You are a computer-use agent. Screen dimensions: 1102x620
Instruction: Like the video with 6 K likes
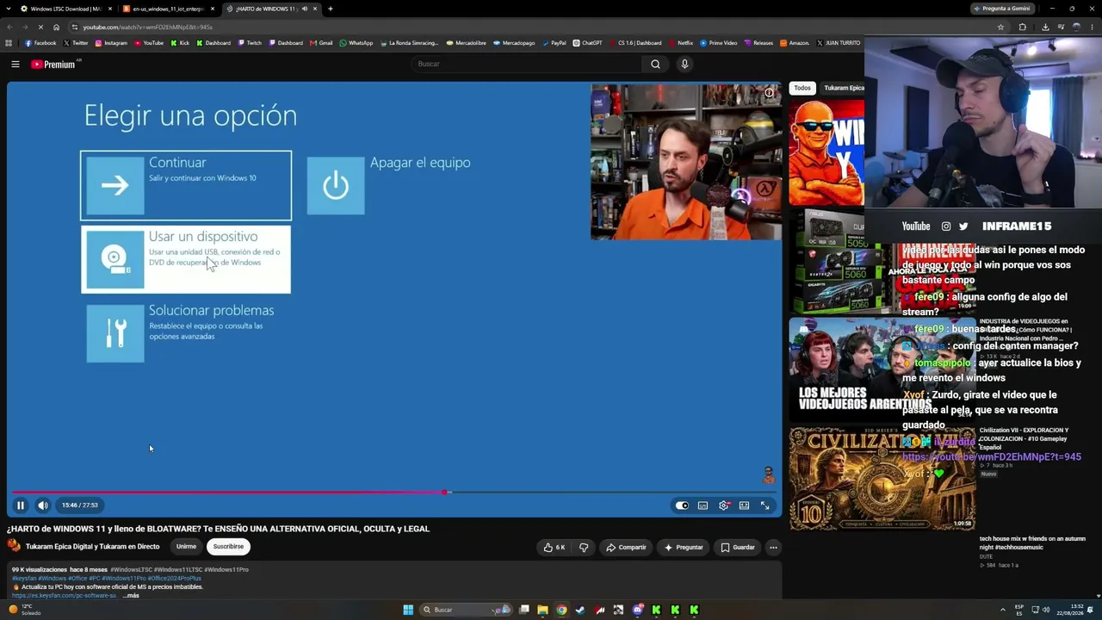click(x=554, y=547)
